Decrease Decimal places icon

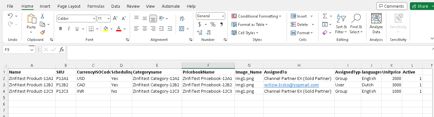tap(208, 32)
